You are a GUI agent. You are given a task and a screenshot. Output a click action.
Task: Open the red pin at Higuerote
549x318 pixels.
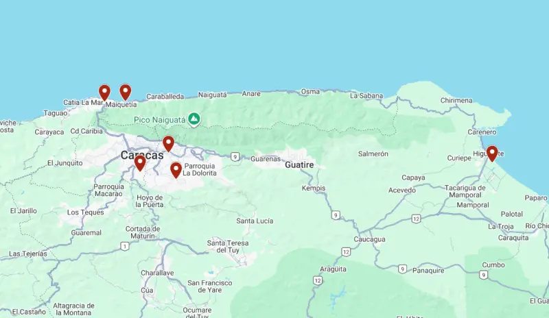(x=492, y=154)
